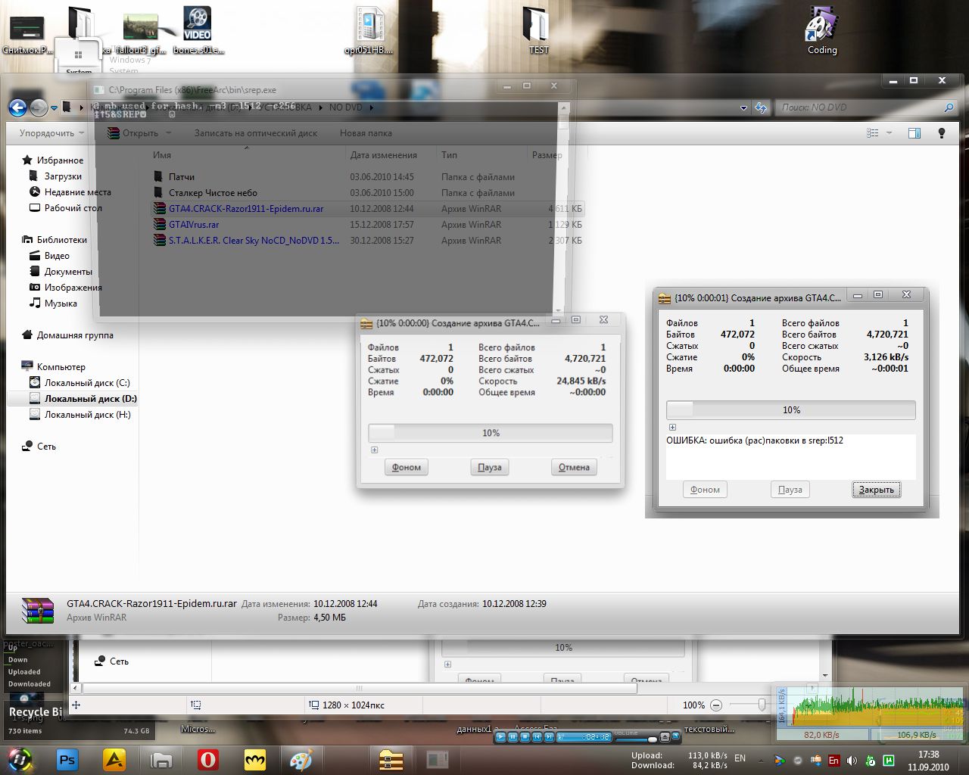Click the Paint palette icon in taskbar
The image size is (969, 775).
[x=301, y=759]
